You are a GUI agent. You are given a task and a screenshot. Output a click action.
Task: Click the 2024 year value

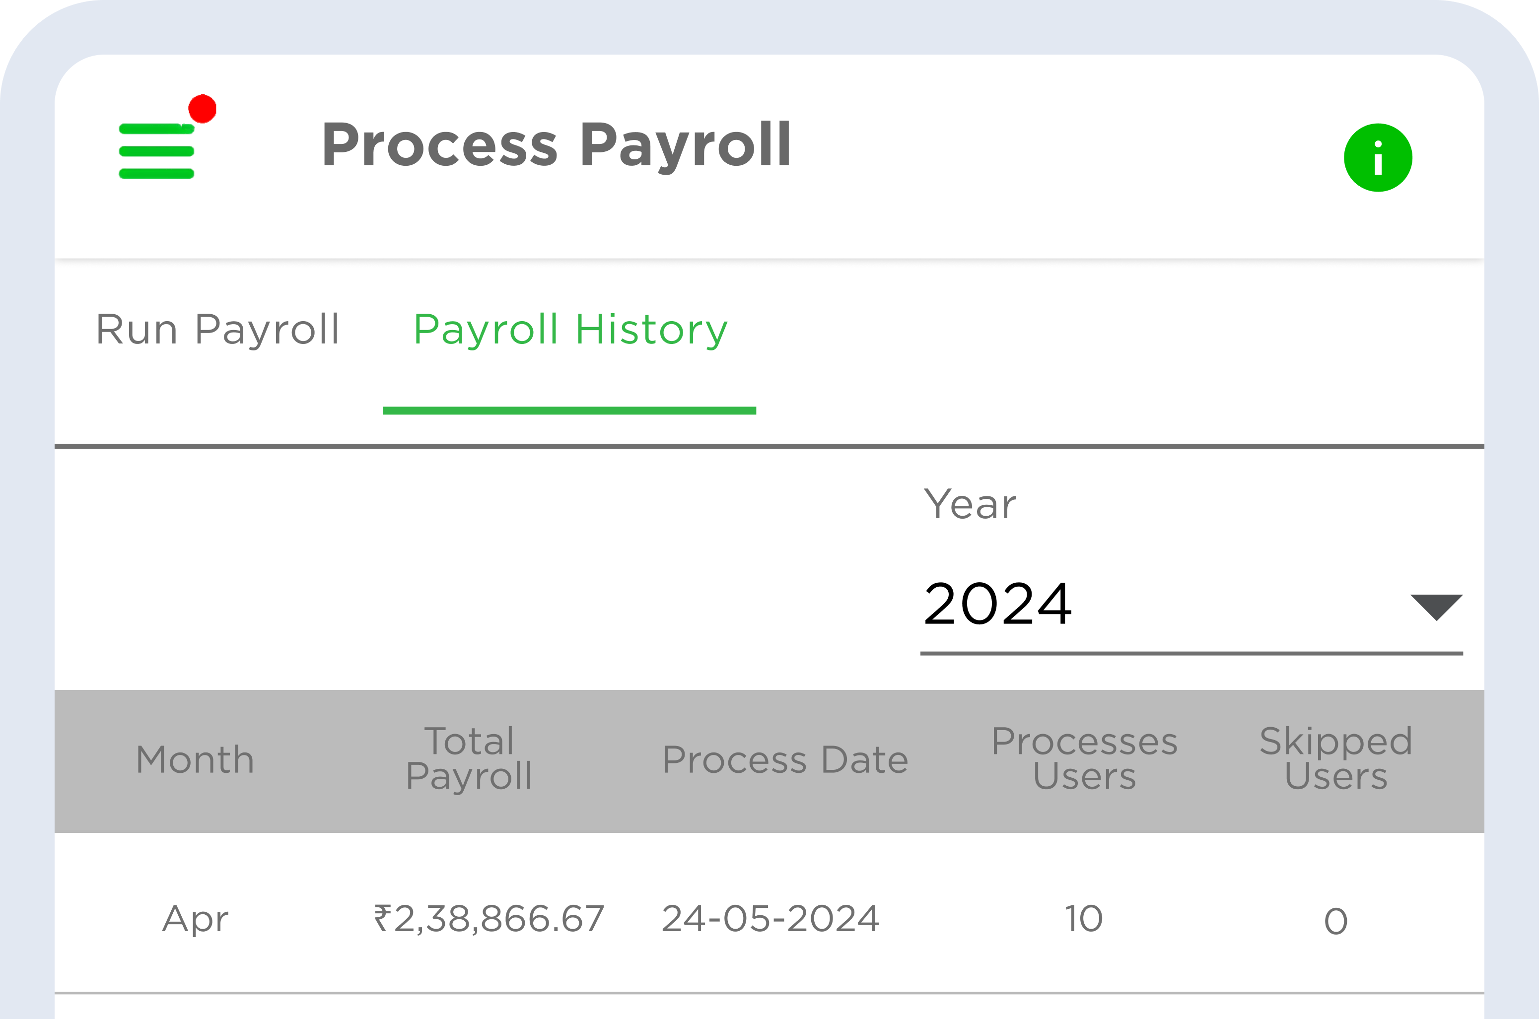coord(998,605)
